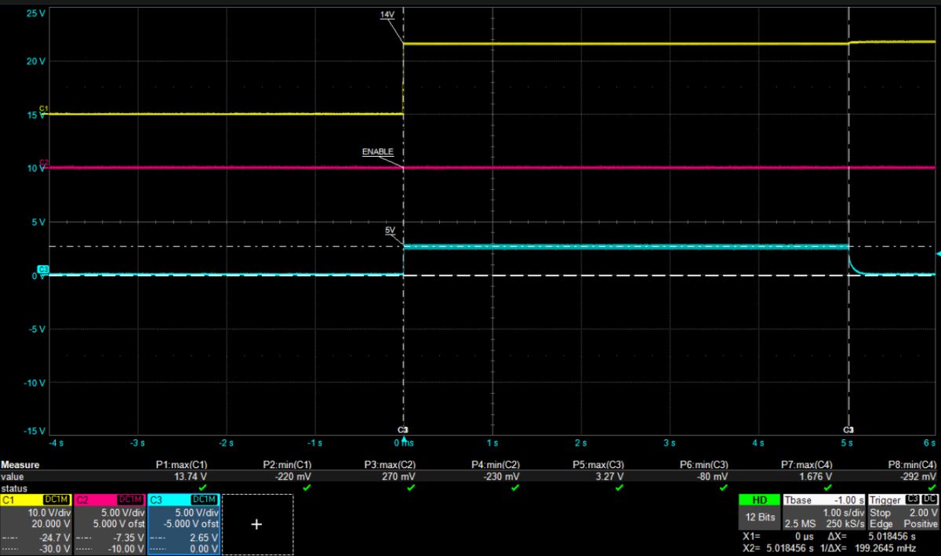Viewport: 941px width, 556px height.
Task: Open the Trigger descriptor box
Action: [903, 511]
